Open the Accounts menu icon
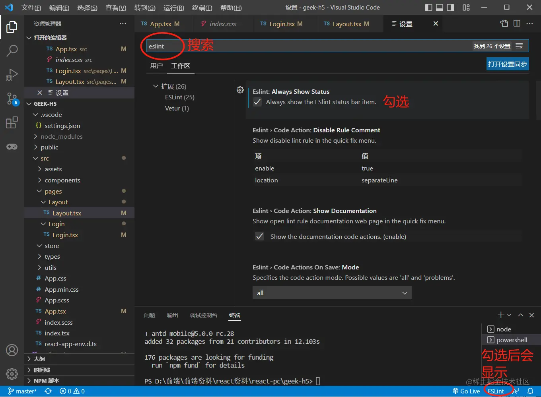The height and width of the screenshot is (397, 541). point(12,350)
